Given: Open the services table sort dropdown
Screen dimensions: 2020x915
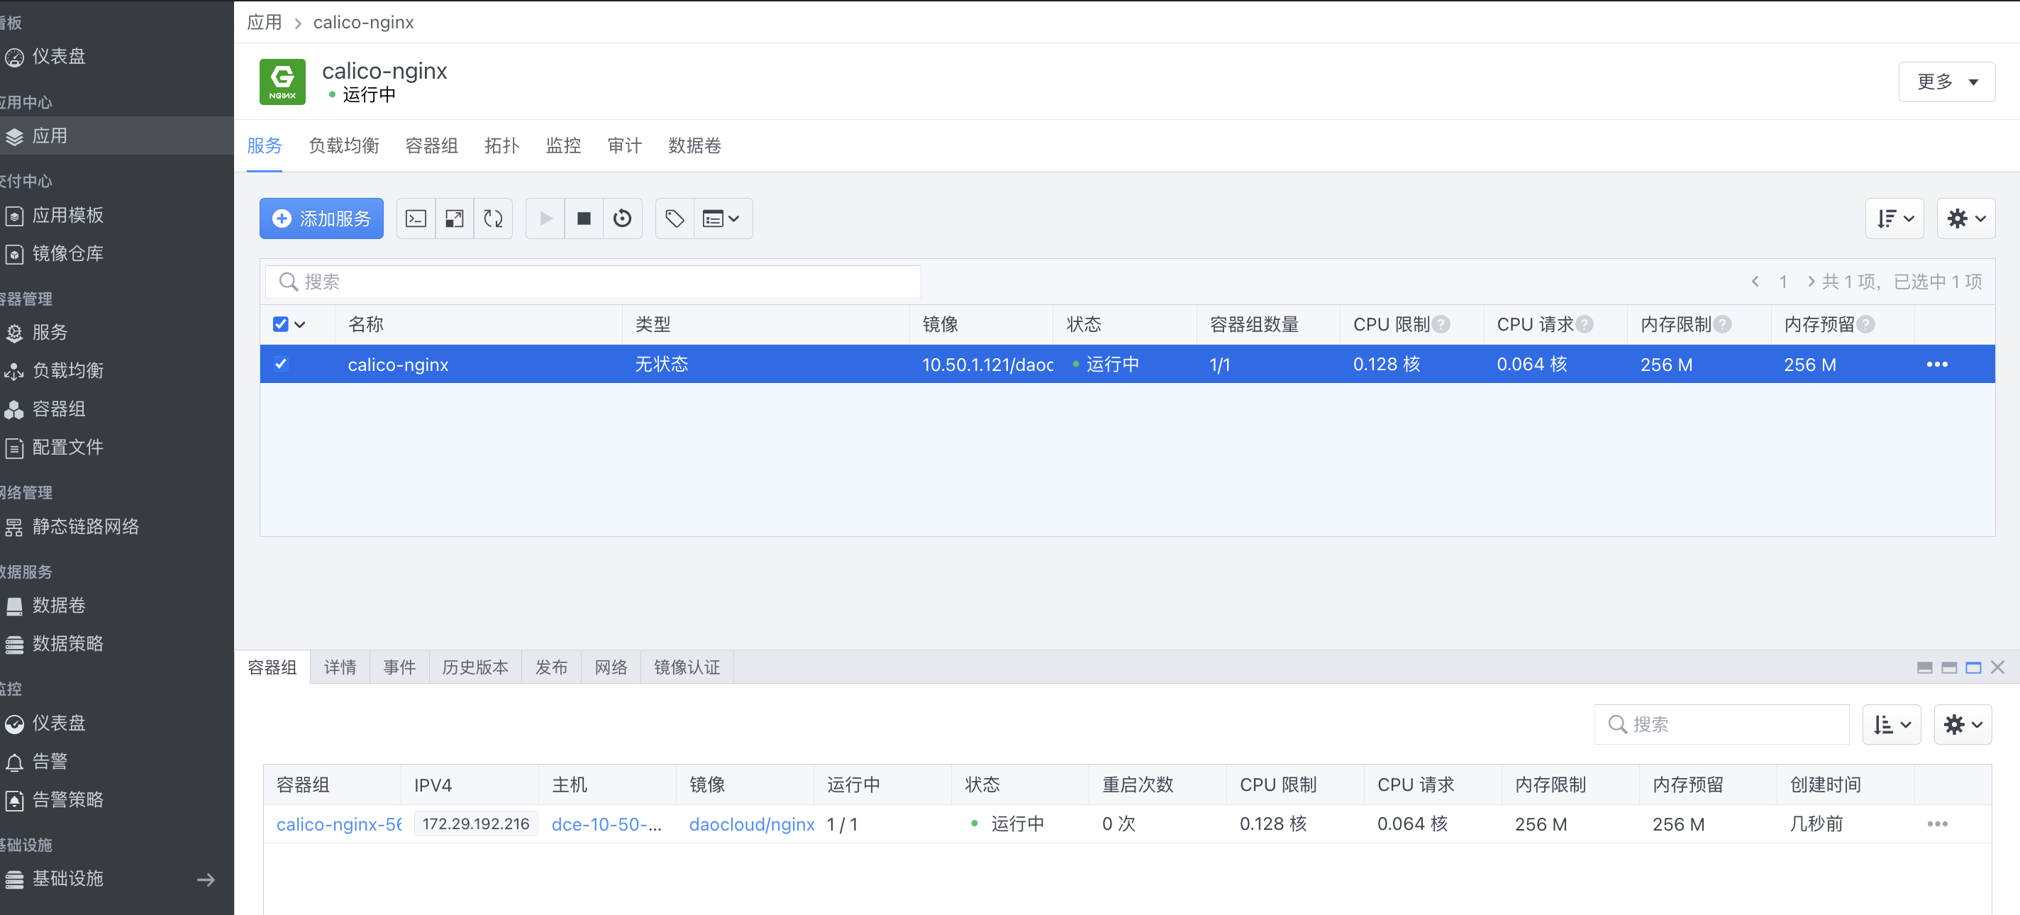Looking at the screenshot, I should [x=1894, y=218].
